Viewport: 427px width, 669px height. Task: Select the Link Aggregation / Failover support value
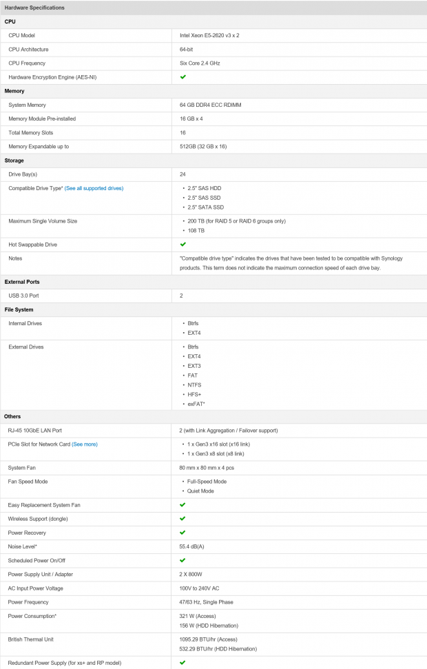(x=229, y=431)
